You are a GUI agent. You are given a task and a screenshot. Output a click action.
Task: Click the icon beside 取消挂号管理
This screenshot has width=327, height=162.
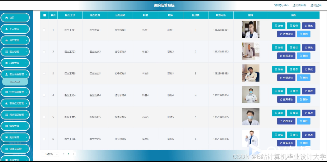click(7, 103)
